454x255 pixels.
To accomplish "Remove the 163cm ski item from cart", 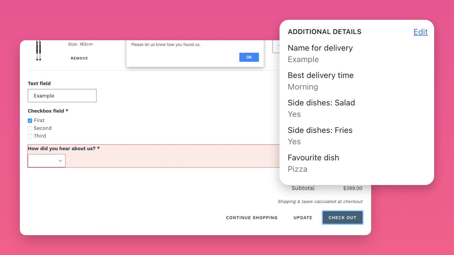I will click(x=79, y=58).
